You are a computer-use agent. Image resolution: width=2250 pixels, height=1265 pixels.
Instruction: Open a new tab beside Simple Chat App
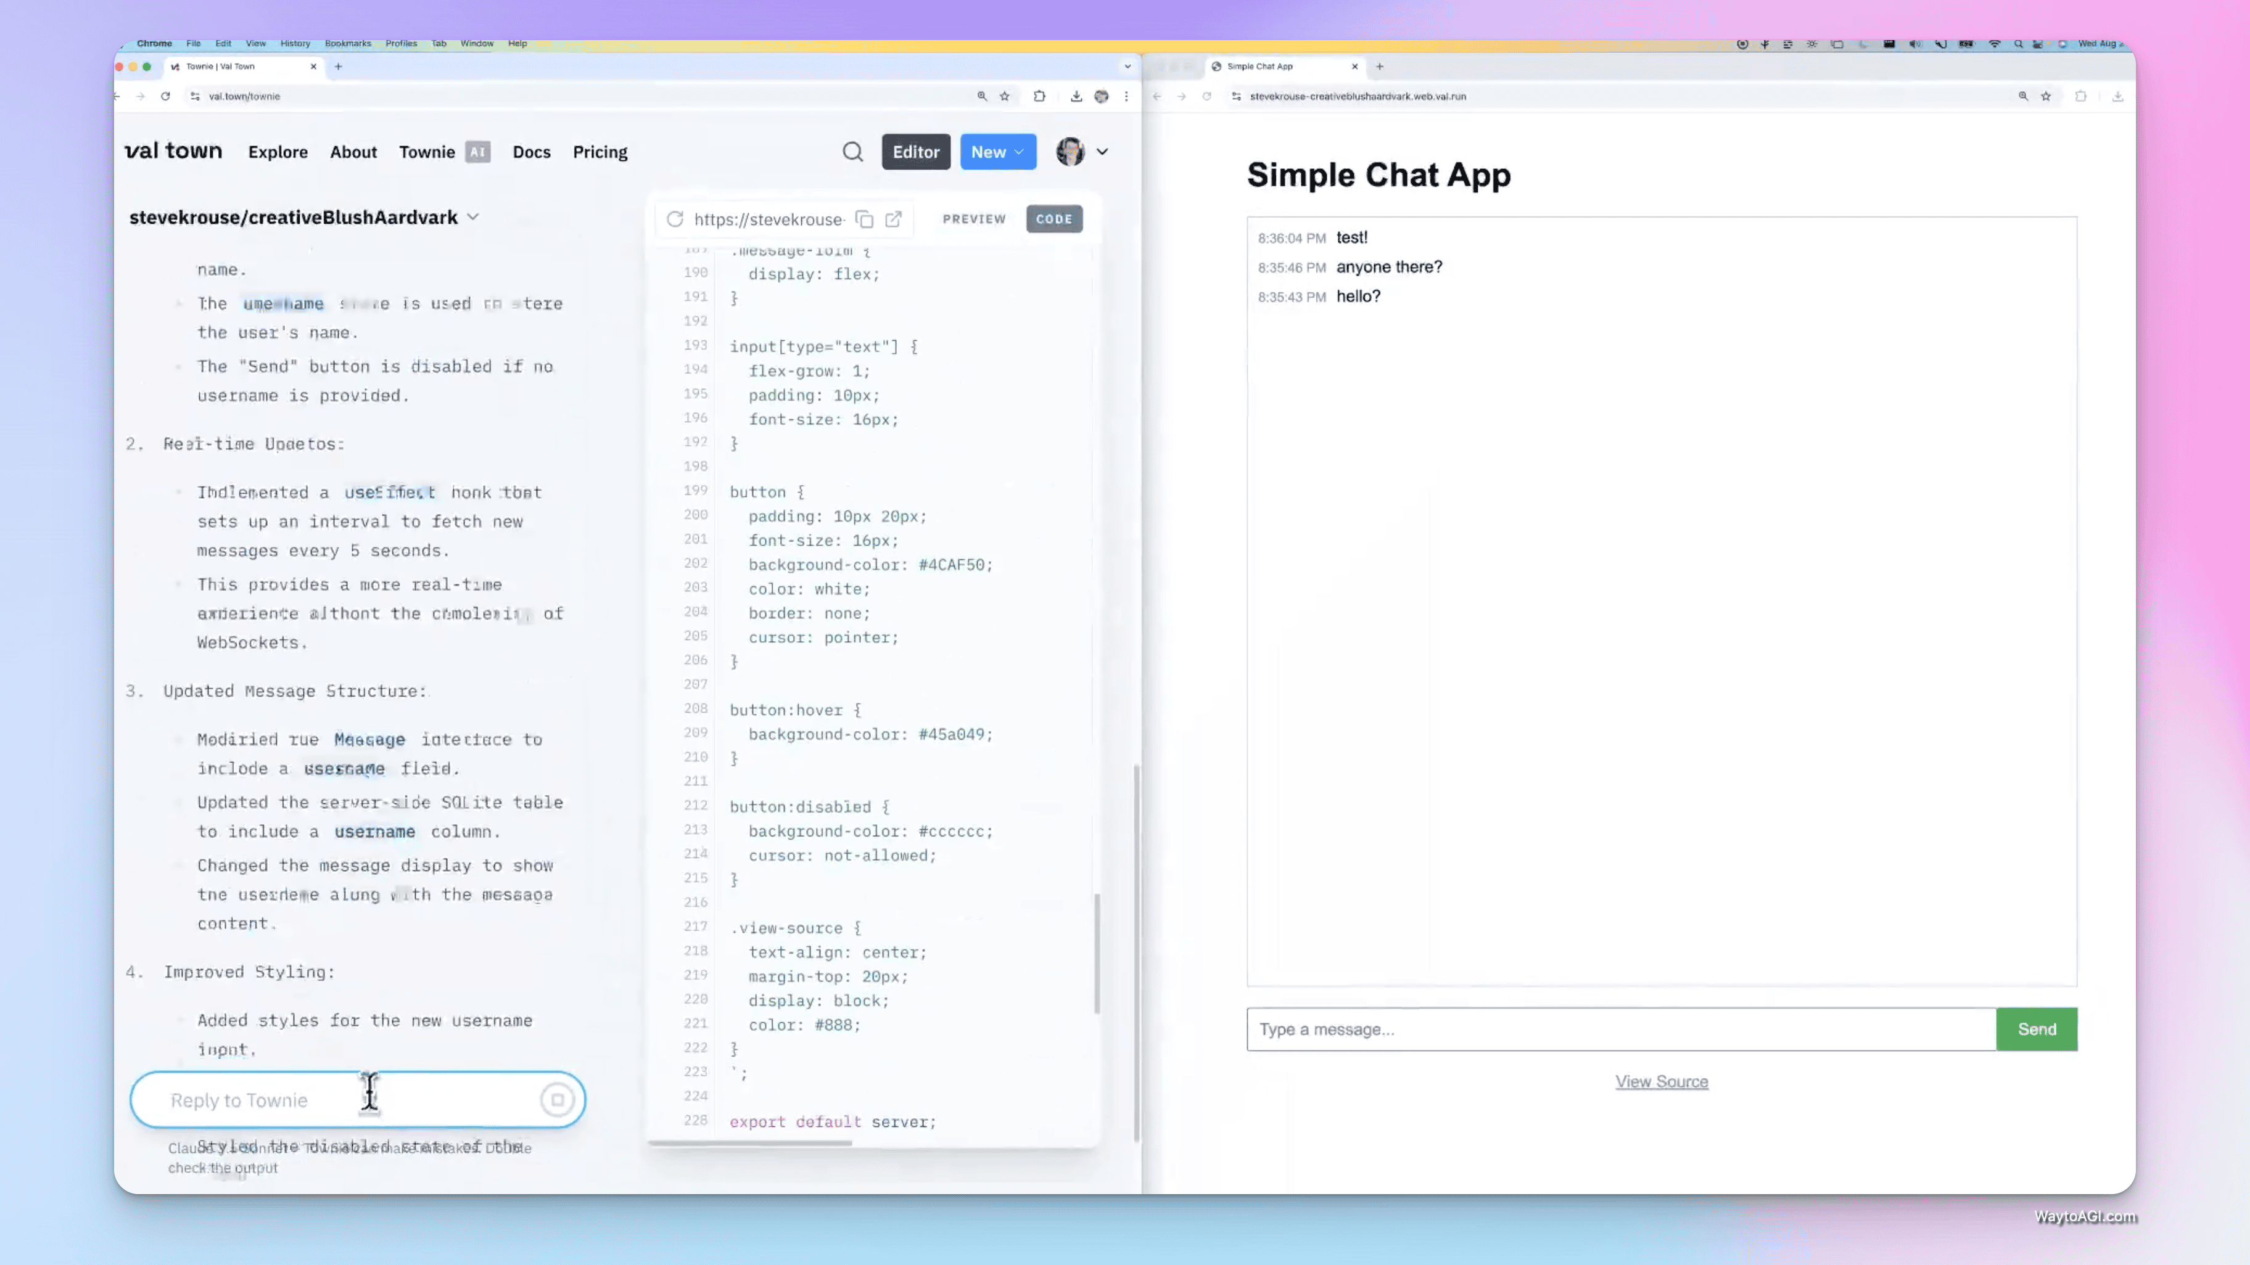[x=1379, y=67]
